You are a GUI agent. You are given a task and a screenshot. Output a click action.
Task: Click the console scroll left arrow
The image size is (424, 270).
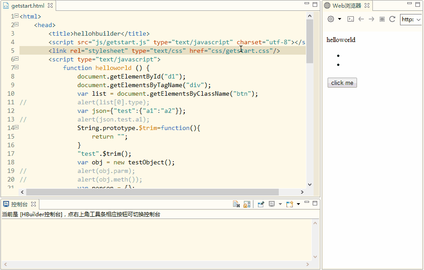point(5,264)
